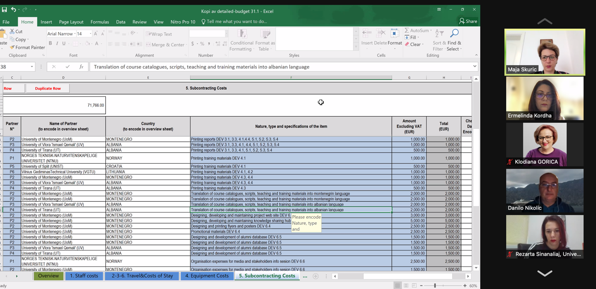Viewport: 596px width, 289px height.
Task: Click Tell me what you want to do
Action: [237, 22]
